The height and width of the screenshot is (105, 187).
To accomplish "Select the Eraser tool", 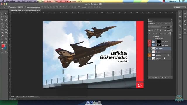I will 2,29.
